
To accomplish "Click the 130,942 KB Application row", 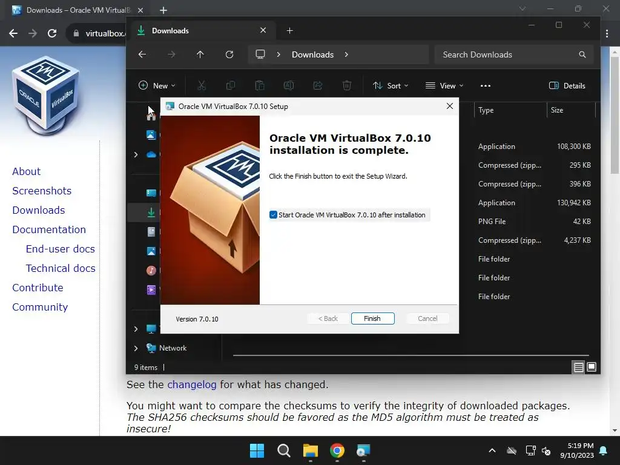I will 534,202.
